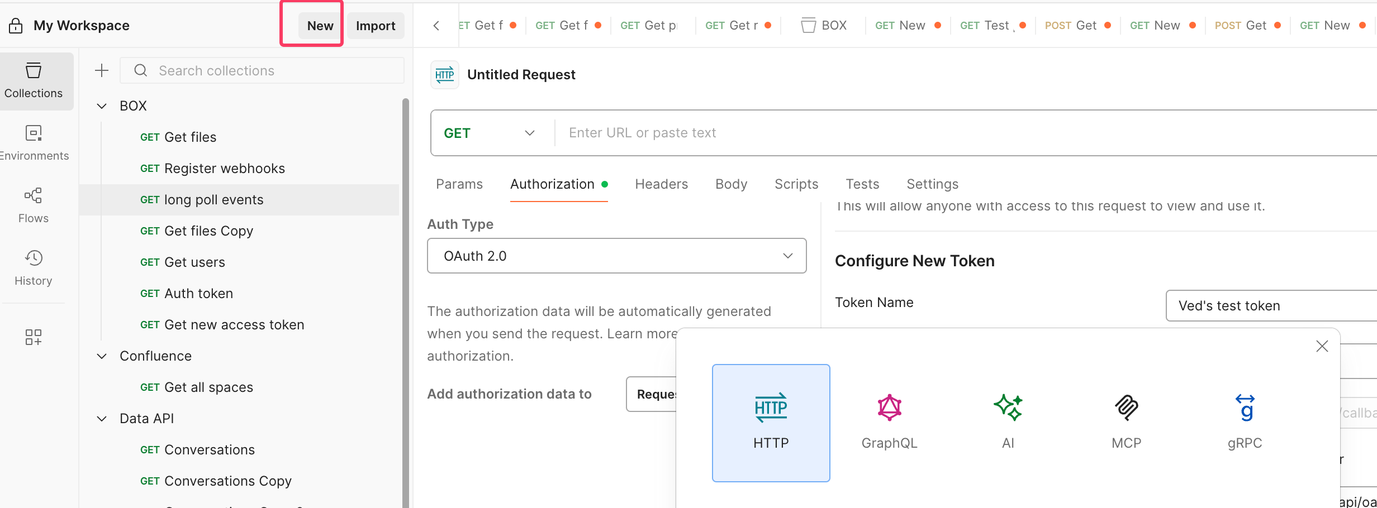Click the New button
The width and height of the screenshot is (1377, 508).
coord(320,26)
